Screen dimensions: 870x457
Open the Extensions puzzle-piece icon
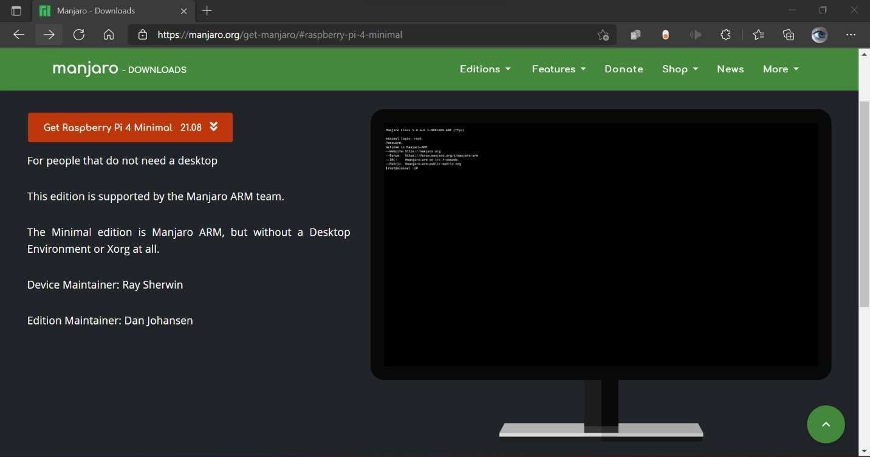pos(725,35)
